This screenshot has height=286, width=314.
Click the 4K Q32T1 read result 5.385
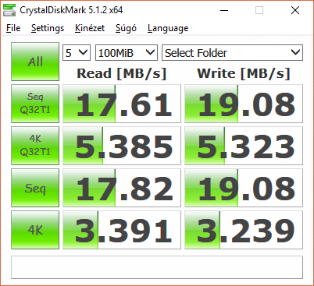pyautogui.click(x=122, y=146)
